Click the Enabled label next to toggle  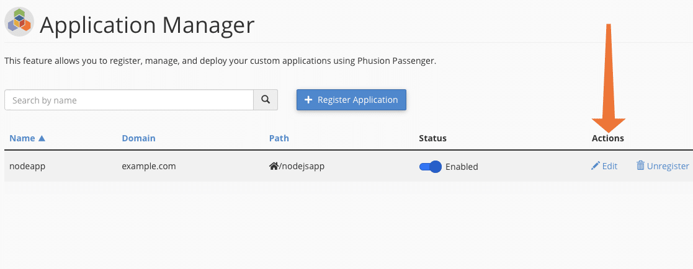pos(462,167)
